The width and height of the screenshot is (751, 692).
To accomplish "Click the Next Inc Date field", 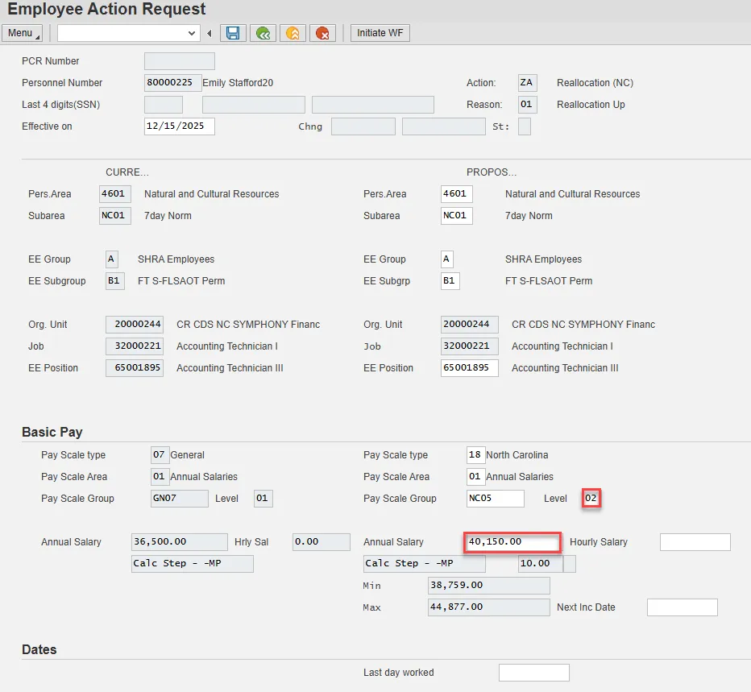I will (x=682, y=607).
